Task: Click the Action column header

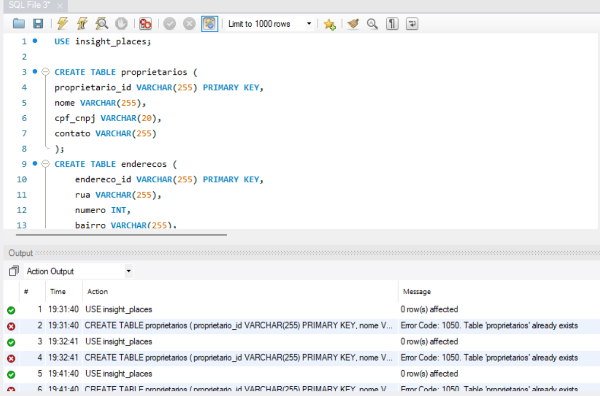Action: point(97,291)
